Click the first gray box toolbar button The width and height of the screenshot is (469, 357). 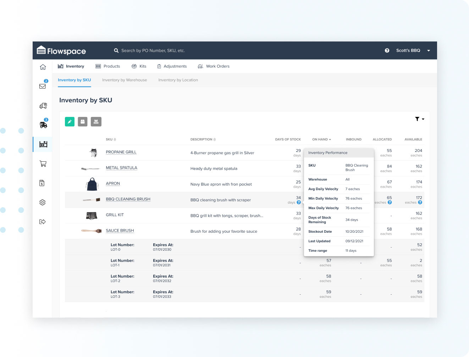[83, 121]
